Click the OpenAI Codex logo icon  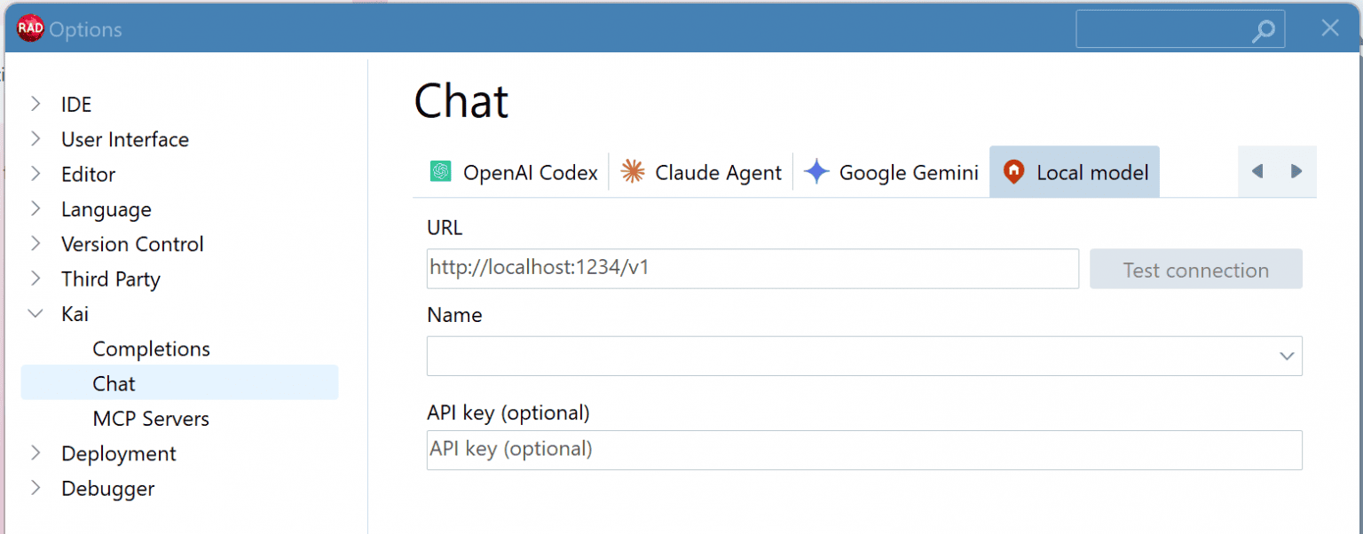[x=441, y=172]
